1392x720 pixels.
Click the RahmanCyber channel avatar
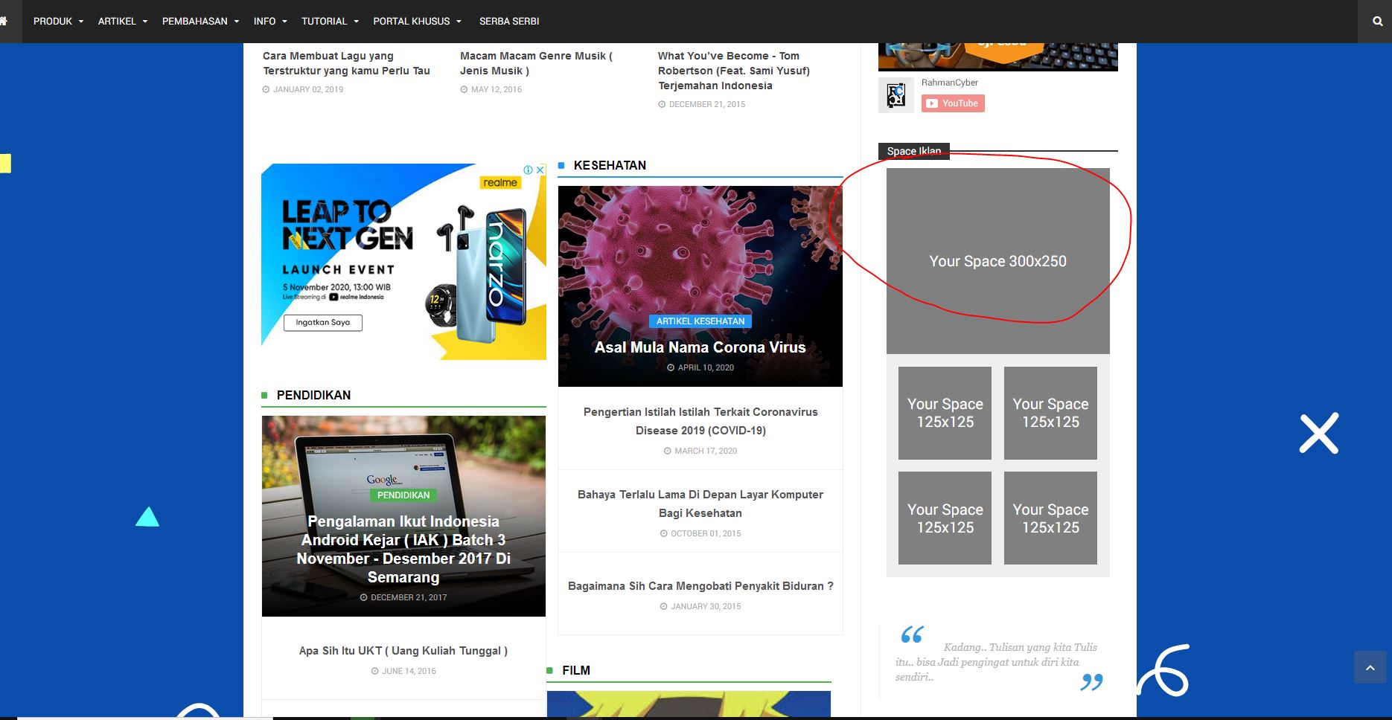(895, 95)
